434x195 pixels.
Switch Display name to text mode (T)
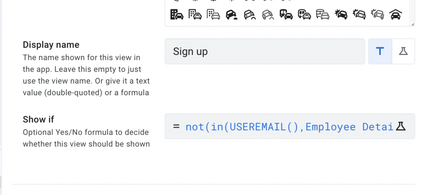pyautogui.click(x=380, y=52)
